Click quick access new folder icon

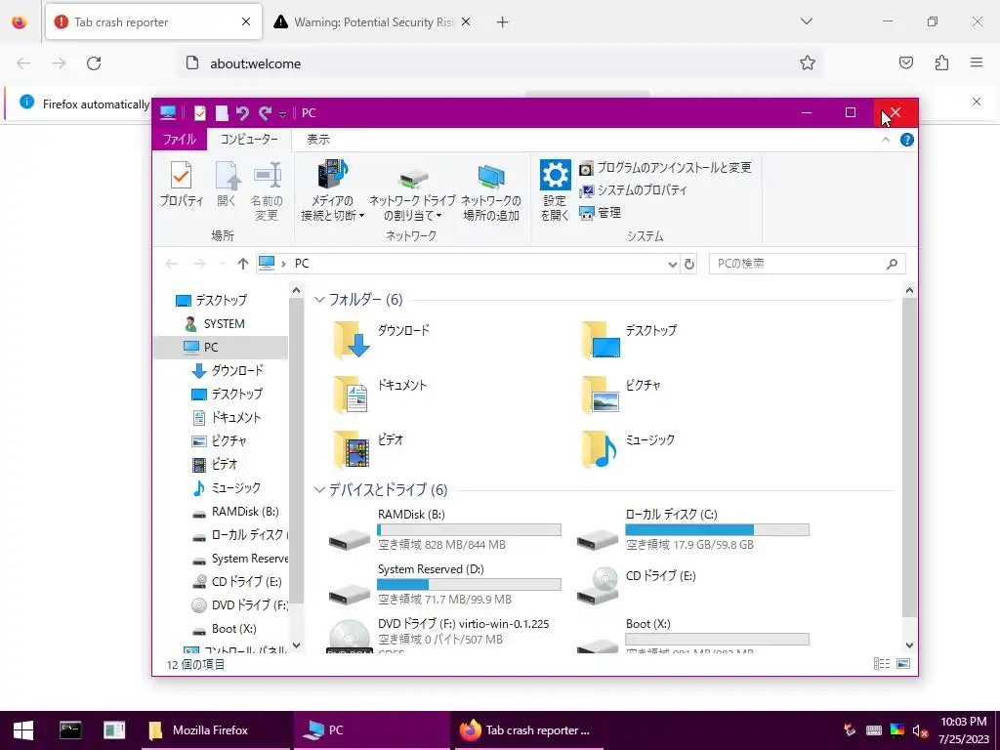pyautogui.click(x=222, y=113)
